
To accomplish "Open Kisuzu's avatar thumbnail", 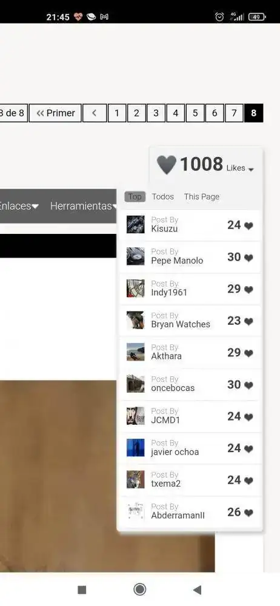I will [x=135, y=225].
